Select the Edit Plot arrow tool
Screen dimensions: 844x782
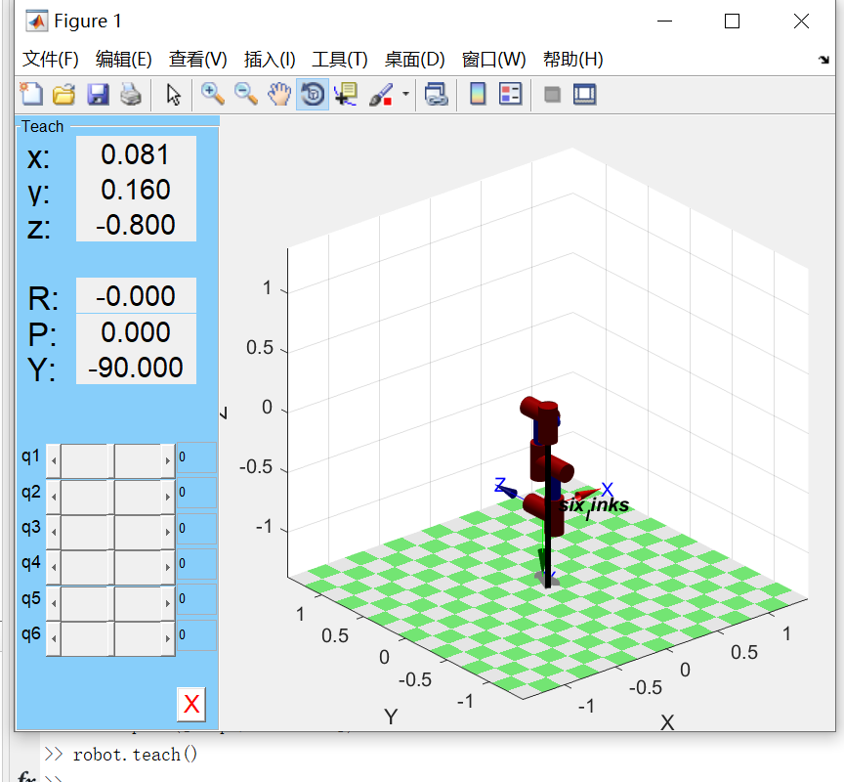point(173,94)
